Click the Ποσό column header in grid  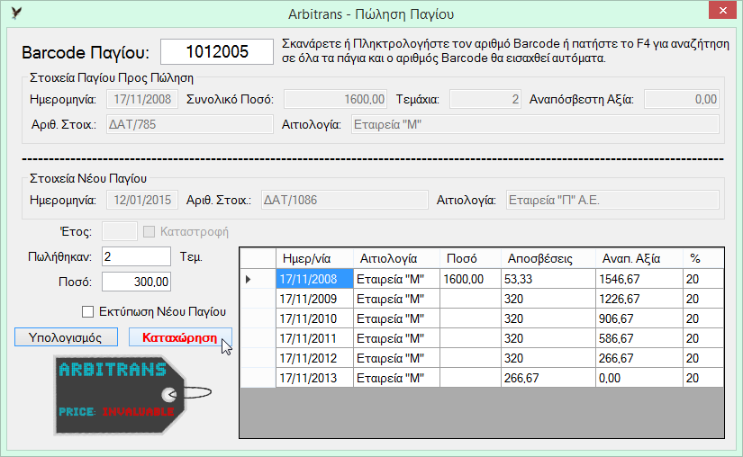coord(470,259)
